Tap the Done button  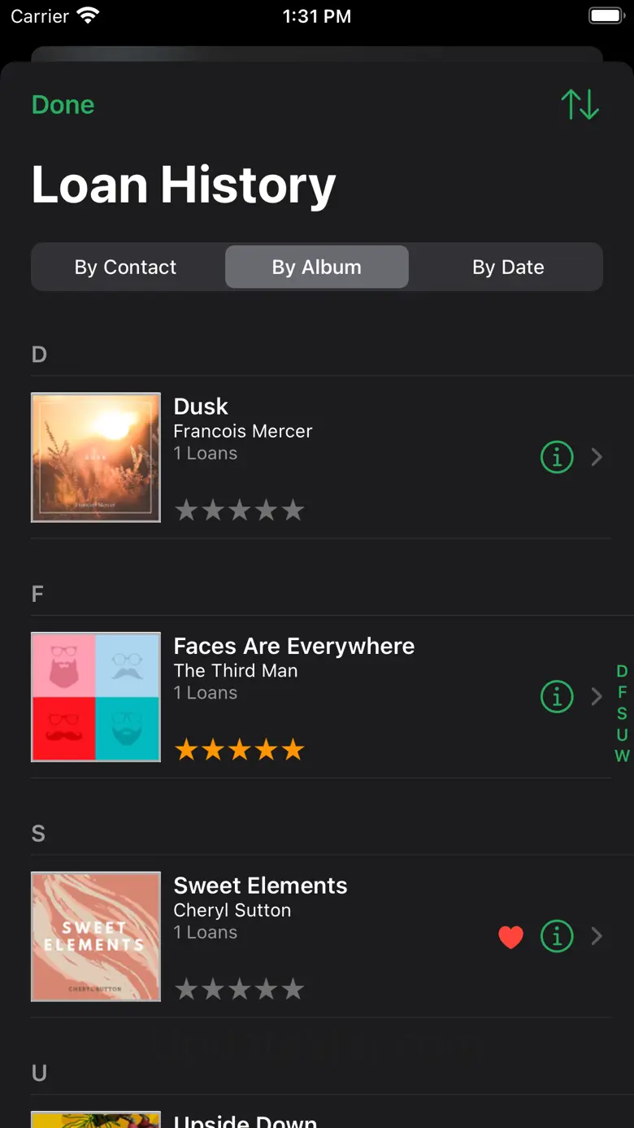(63, 105)
